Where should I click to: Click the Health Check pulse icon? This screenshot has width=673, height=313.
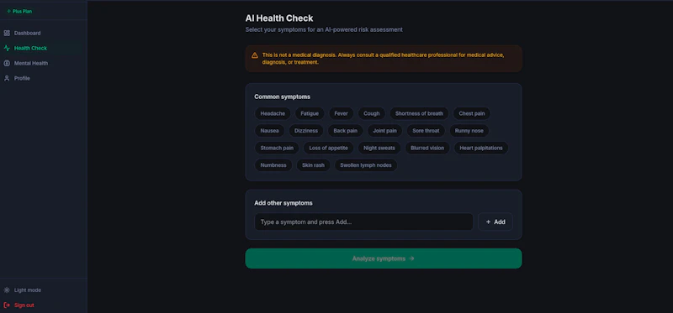pos(7,48)
